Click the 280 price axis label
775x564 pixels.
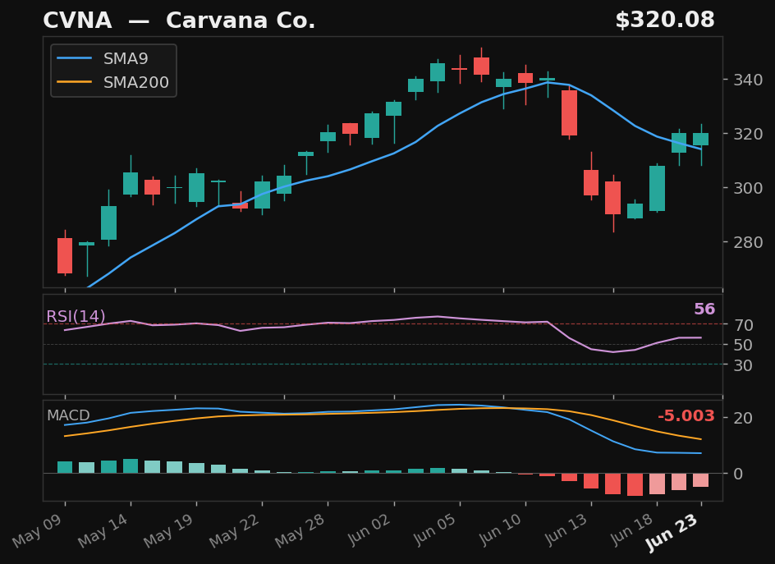tap(748, 242)
